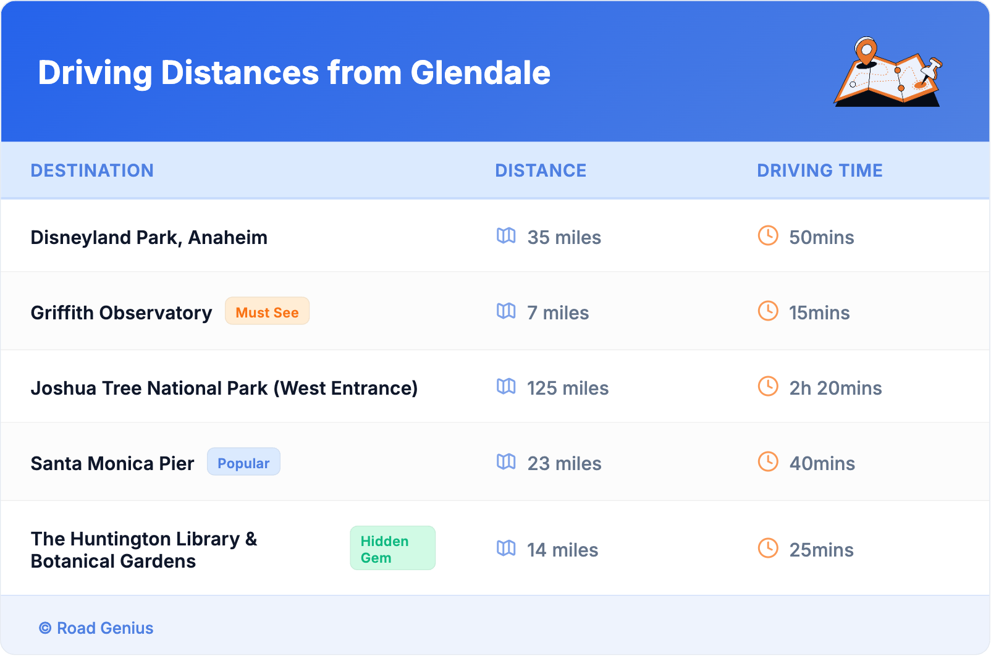The width and height of the screenshot is (991, 656).
Task: Select Joshua Tree National Park destination
Action: (x=224, y=388)
